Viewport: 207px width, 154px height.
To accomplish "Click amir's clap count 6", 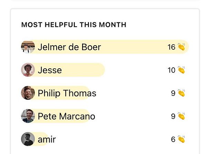I will tap(173, 139).
